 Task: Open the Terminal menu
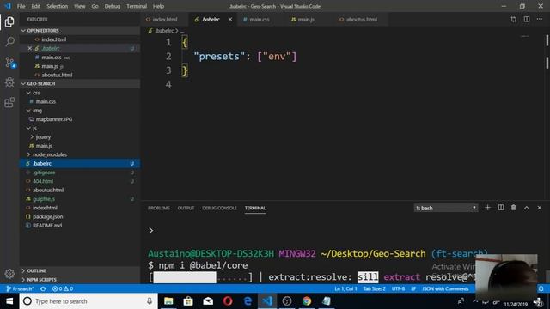click(x=137, y=6)
